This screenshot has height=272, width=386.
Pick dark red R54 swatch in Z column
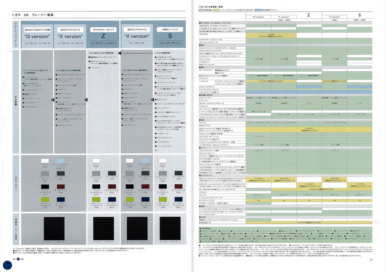click(x=112, y=187)
